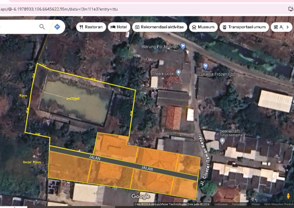This screenshot has height=208, width=294.
Task: Click the search magnifier icon
Action: [42, 27]
